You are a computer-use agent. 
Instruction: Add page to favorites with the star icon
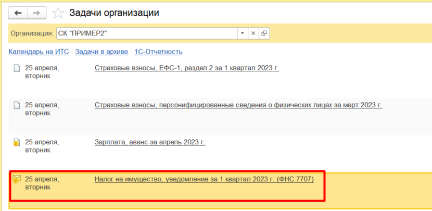pos(59,13)
